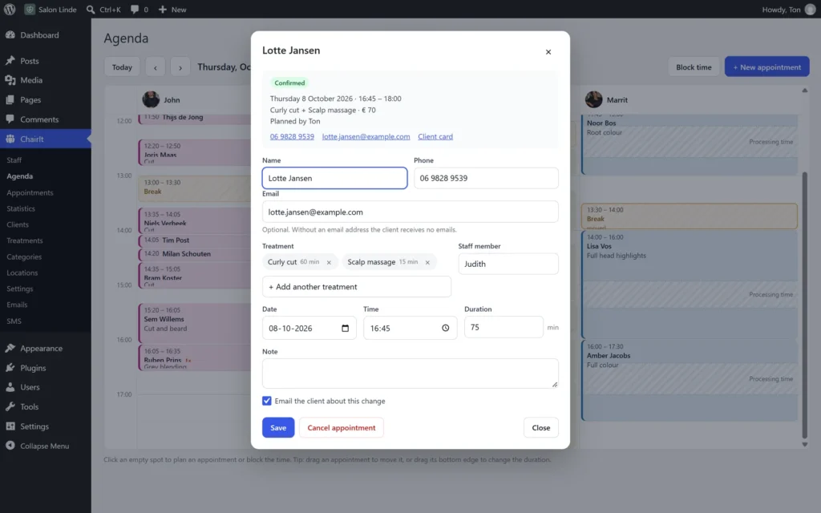Viewport: 821px width, 513px height.
Task: Close the Lotte Jansen dialog with X
Action: [548, 52]
